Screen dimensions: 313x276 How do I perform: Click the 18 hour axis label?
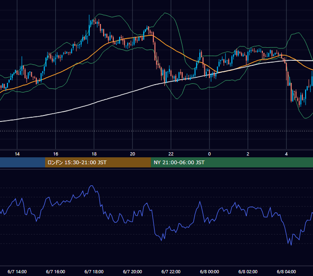tap(94, 154)
